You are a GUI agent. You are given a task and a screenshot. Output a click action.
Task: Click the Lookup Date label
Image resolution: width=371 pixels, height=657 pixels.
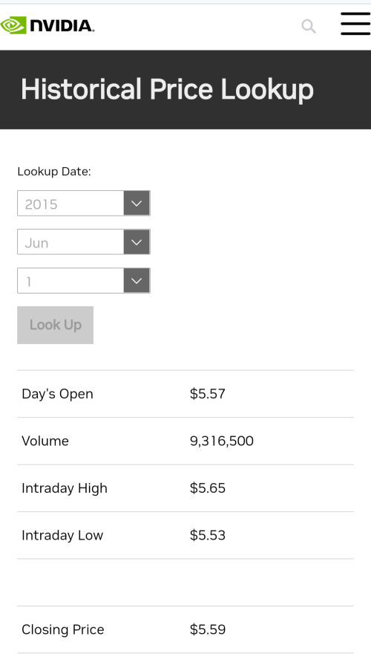click(x=54, y=172)
